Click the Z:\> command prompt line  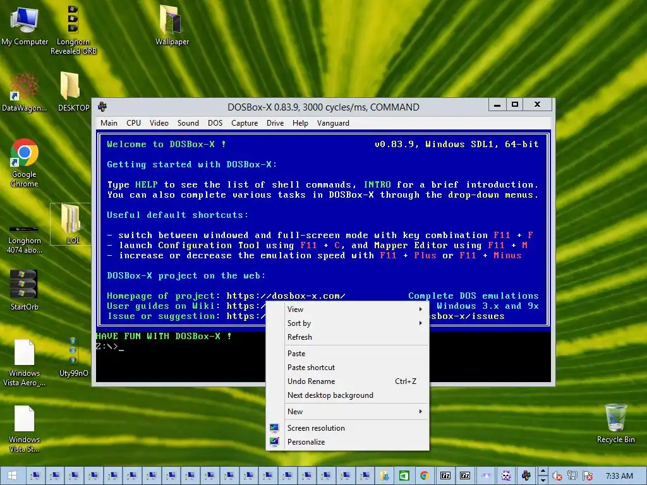[110, 347]
